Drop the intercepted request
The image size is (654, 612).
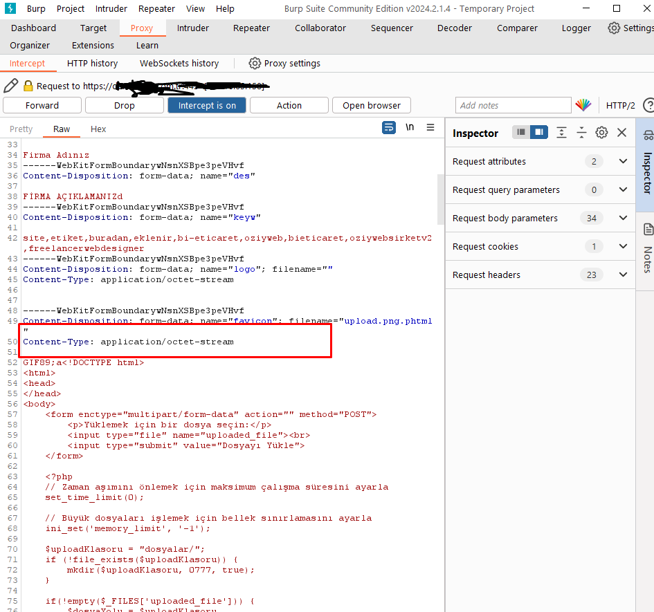125,106
